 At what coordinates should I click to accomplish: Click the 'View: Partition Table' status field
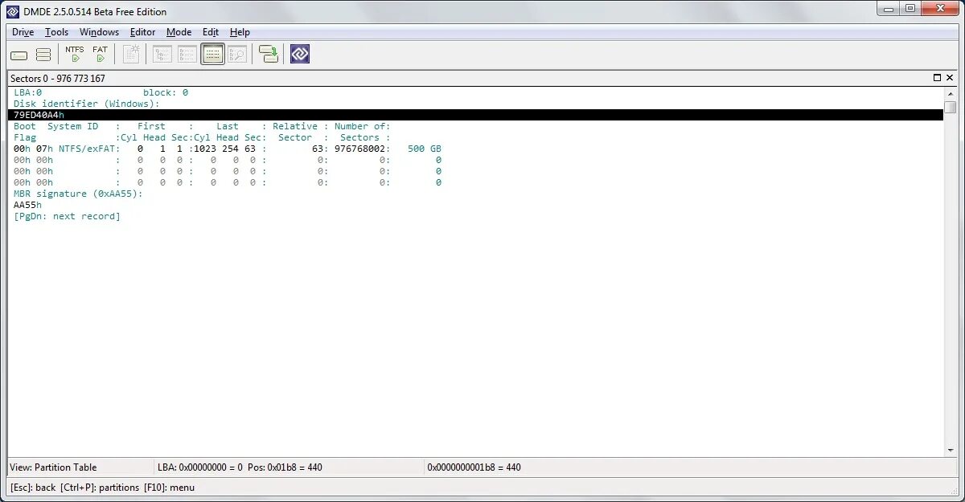(53, 467)
